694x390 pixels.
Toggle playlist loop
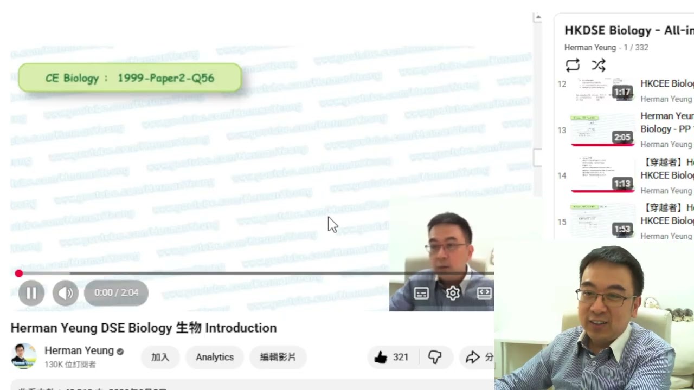(573, 66)
